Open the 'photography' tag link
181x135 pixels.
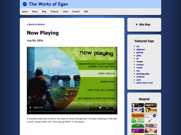[x=143, y=74]
